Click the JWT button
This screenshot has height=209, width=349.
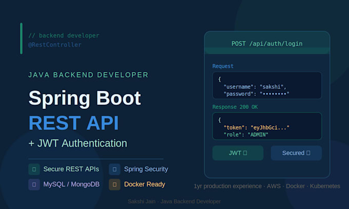238,153
